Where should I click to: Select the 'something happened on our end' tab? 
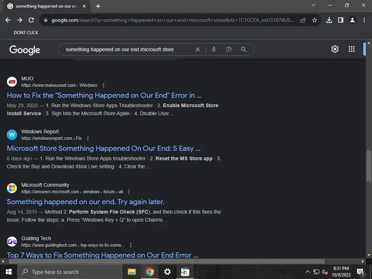coord(46,6)
